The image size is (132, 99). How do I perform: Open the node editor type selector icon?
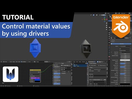[x=2, y=62]
